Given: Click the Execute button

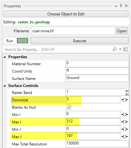Looking at the screenshot, I should pos(79,41).
